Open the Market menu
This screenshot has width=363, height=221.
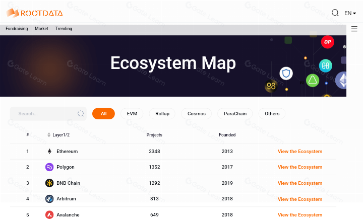41,29
